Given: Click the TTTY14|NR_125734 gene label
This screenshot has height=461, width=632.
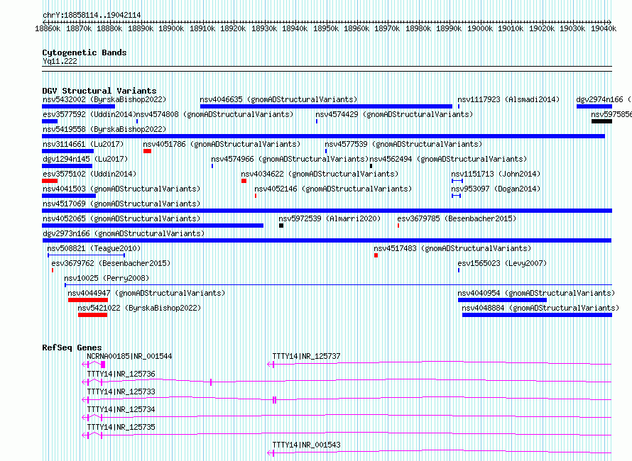Looking at the screenshot, I should (x=121, y=409).
